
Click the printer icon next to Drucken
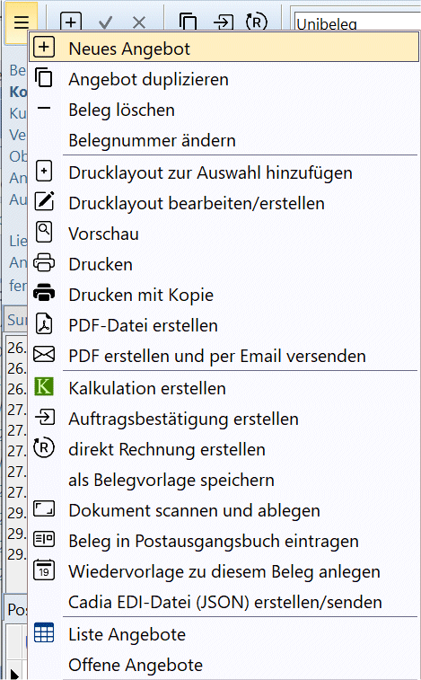pyautogui.click(x=44, y=263)
